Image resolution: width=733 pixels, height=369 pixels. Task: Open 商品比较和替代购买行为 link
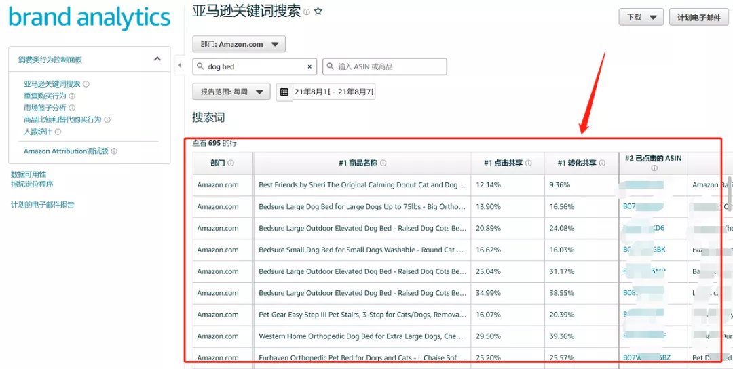pyautogui.click(x=62, y=119)
